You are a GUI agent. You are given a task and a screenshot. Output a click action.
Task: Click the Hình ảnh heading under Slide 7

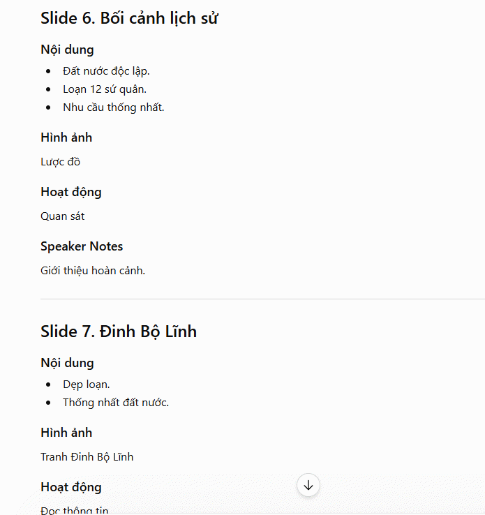point(66,433)
